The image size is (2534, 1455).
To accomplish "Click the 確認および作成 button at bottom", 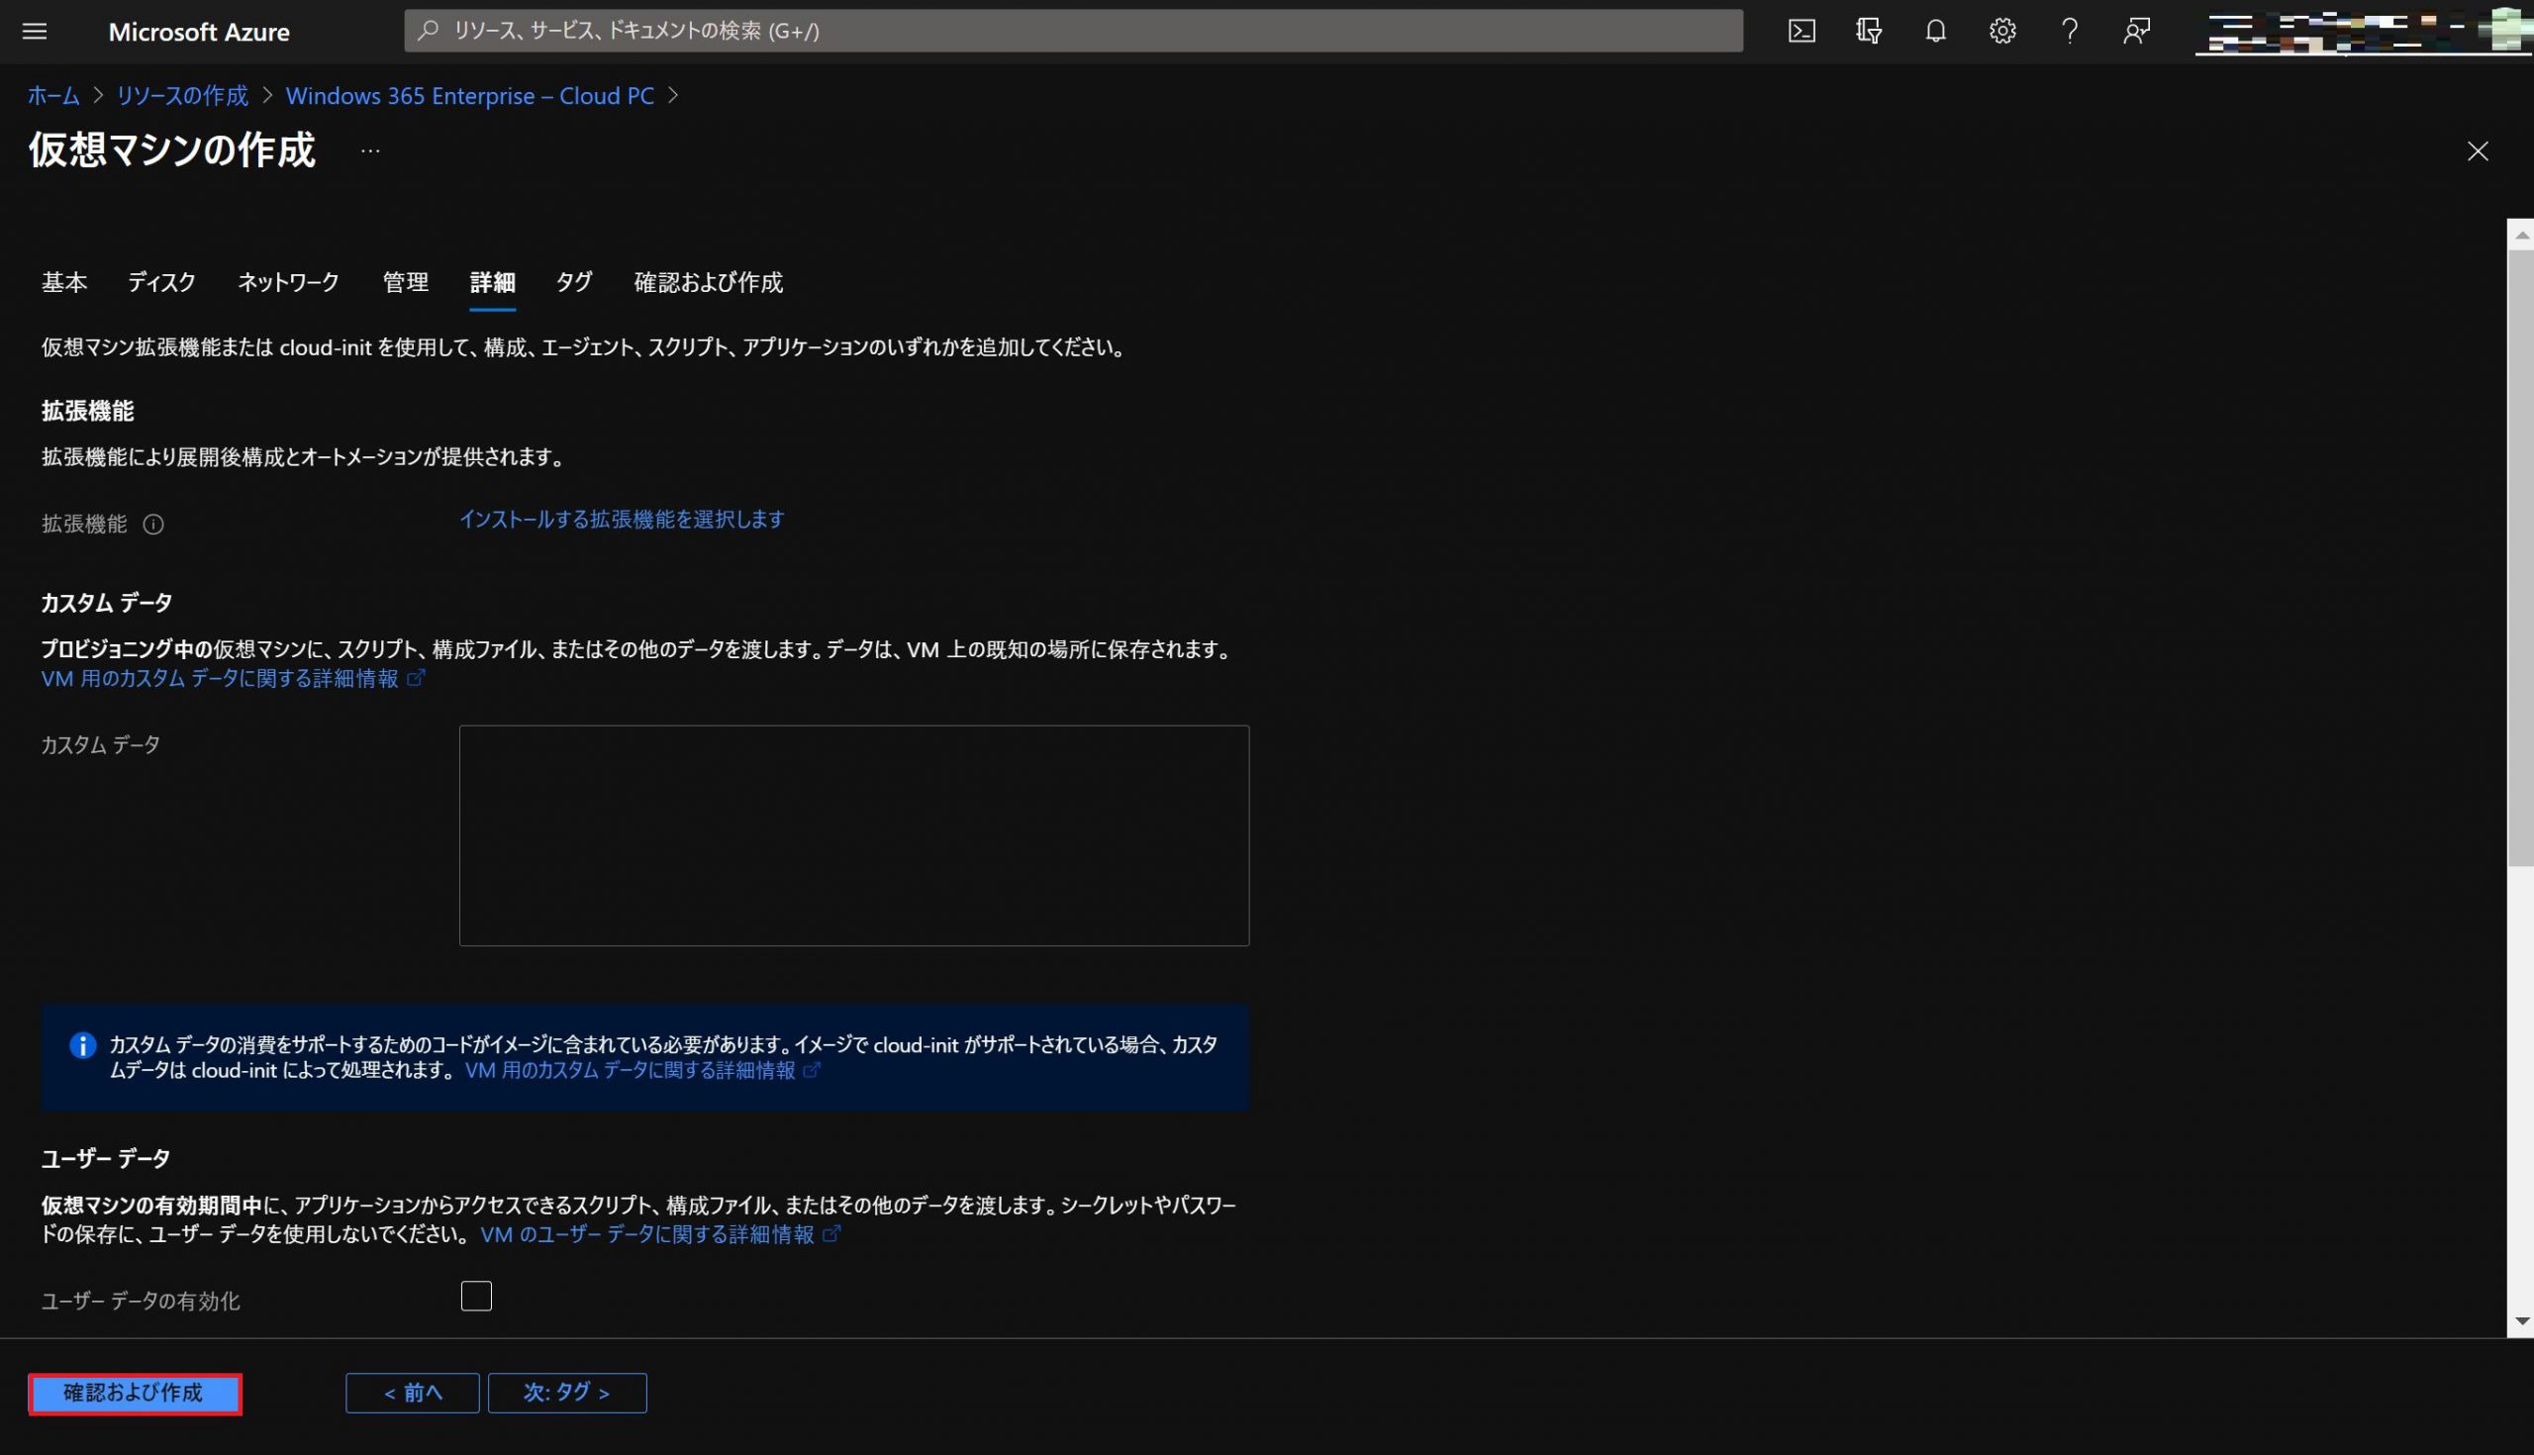I will 135,1393.
